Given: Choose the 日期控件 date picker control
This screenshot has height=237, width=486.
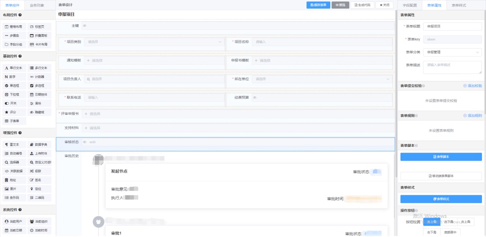Looking at the screenshot, I should tap(39, 94).
